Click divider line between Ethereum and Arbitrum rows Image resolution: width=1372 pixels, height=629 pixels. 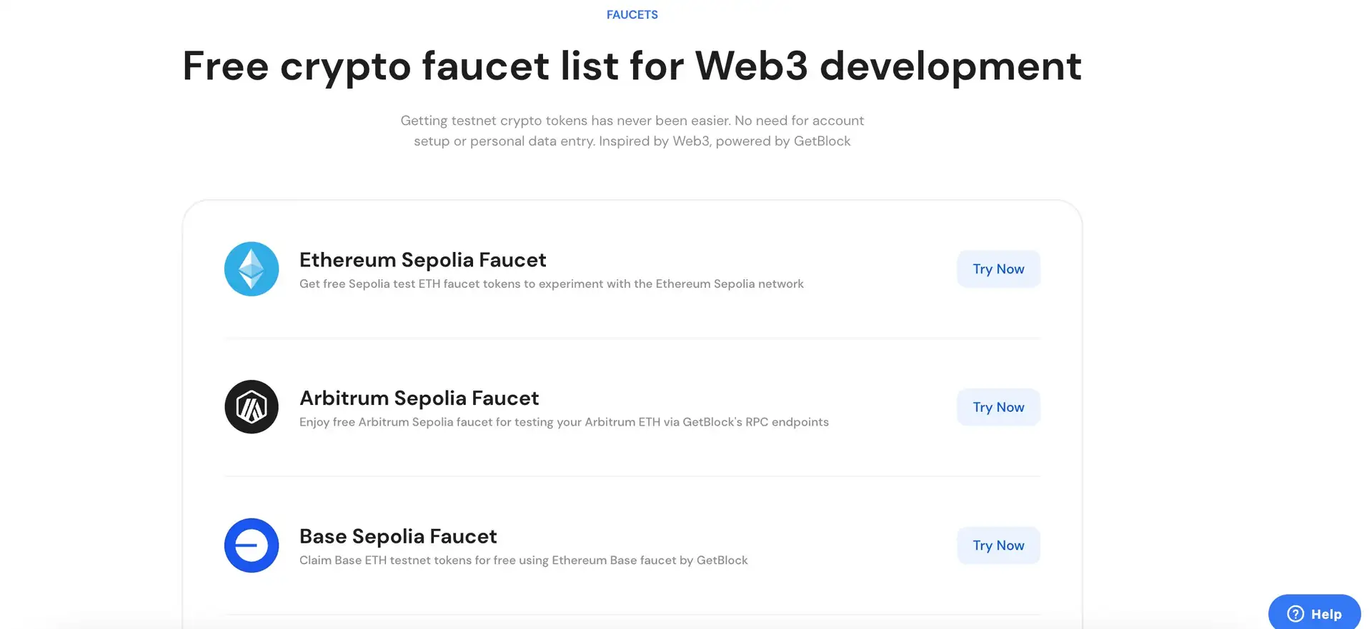632,338
